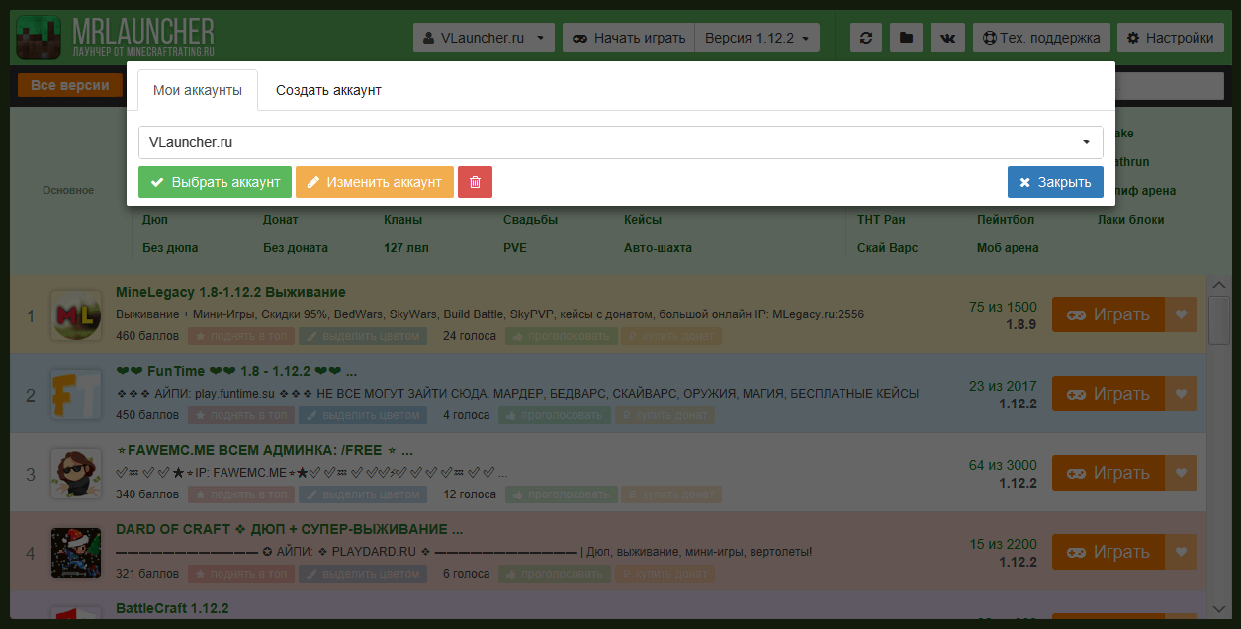The width and height of the screenshot is (1241, 629).
Task: Click проголосовать for MineLegacy
Action: 562,336
